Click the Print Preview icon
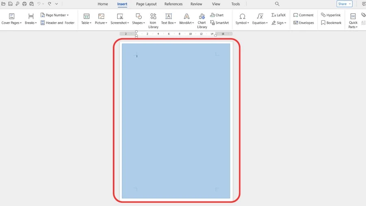 tap(31, 4)
